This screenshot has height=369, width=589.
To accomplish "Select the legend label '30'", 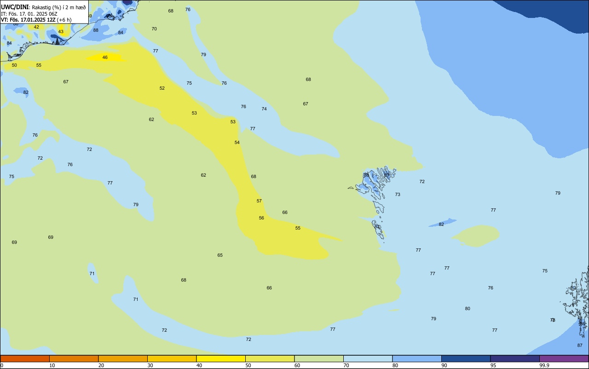I will (x=150, y=365).
